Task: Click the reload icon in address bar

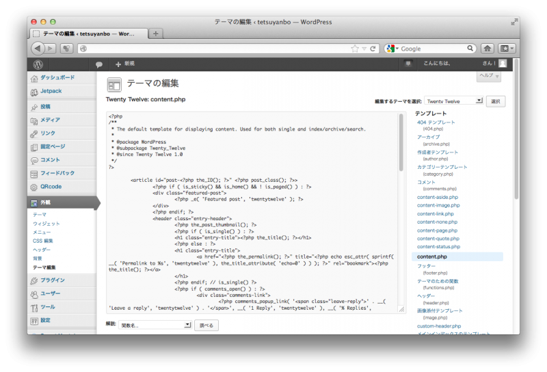Action: pyautogui.click(x=373, y=49)
